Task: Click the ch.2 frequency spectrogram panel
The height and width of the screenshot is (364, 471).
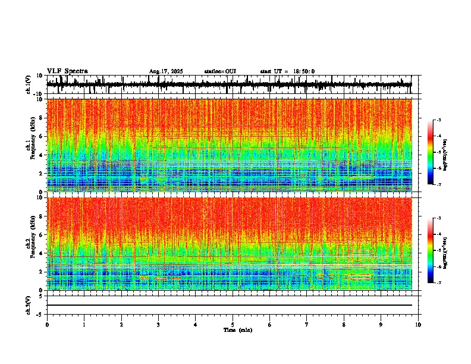Action: pyautogui.click(x=230, y=244)
